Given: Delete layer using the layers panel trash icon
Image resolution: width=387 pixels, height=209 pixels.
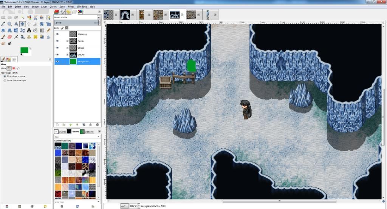Looking at the screenshot, I should 97,124.
